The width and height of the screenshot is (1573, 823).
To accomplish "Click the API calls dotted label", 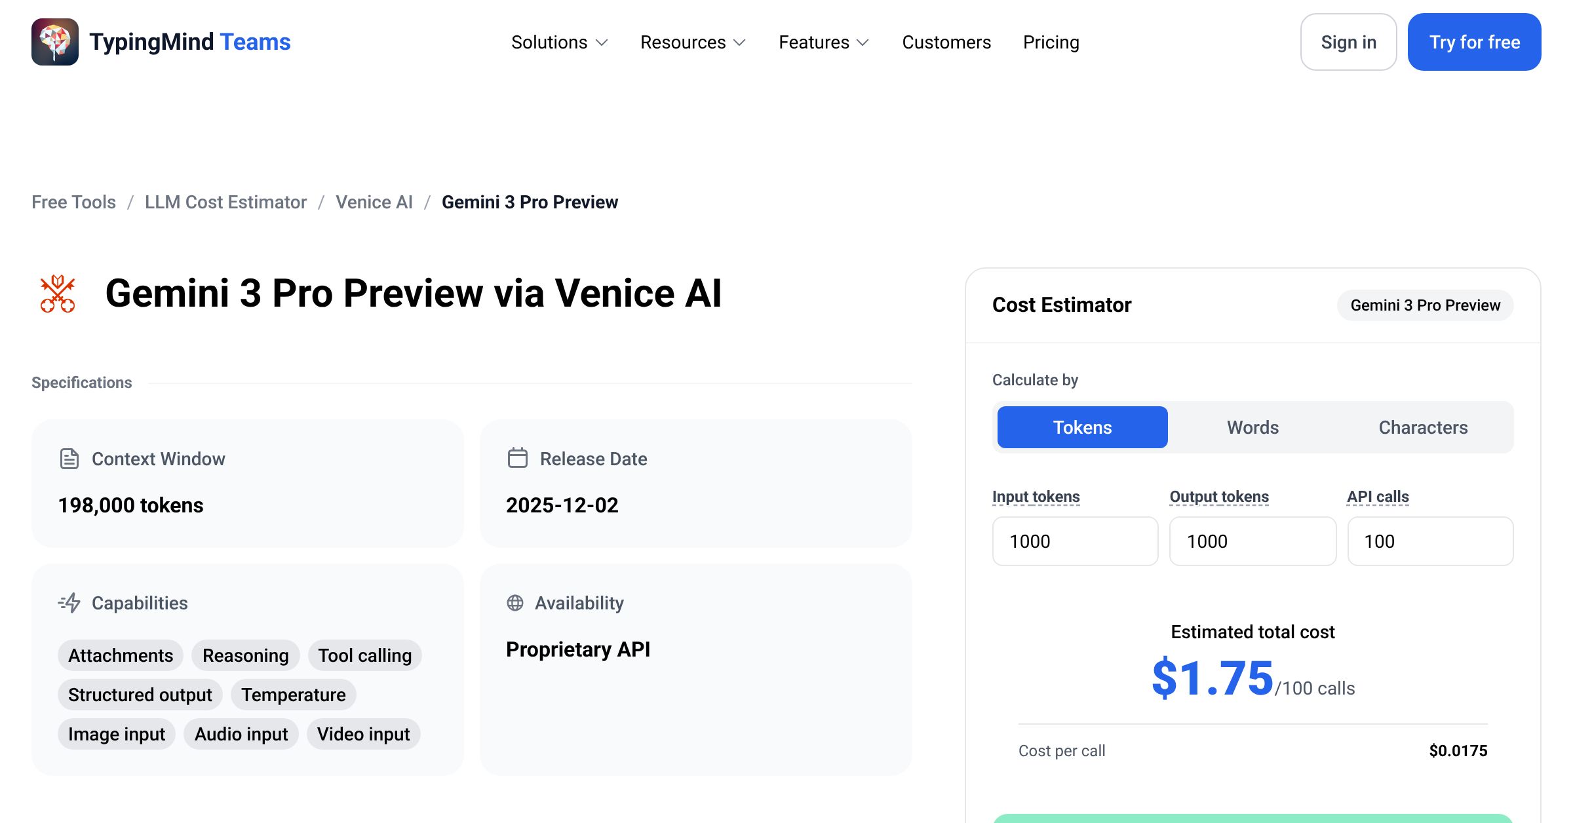I will tap(1378, 497).
